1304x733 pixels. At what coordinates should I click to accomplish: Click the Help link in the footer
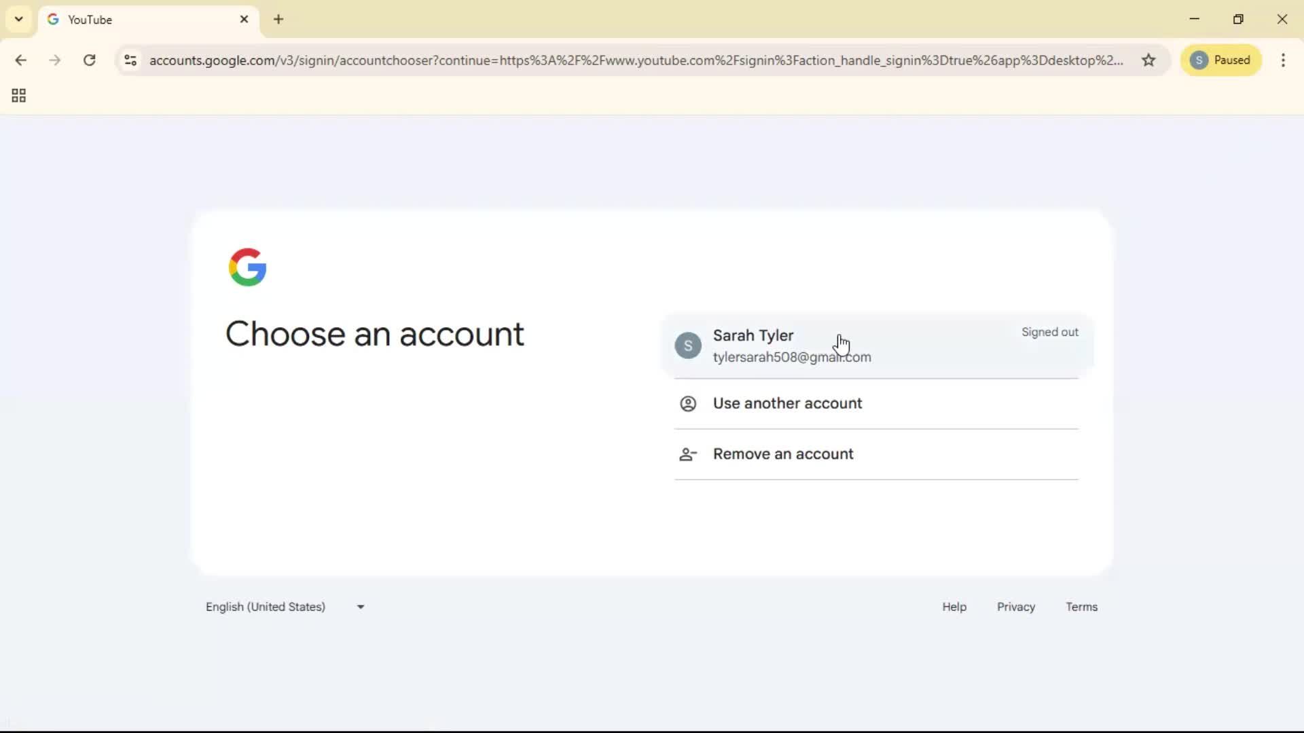(954, 607)
